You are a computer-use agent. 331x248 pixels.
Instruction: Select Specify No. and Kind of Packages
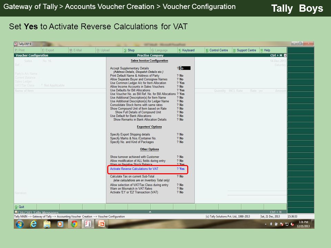click(132, 142)
